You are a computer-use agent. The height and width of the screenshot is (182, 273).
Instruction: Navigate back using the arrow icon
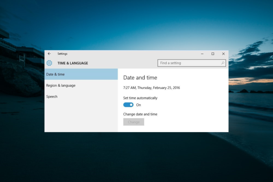click(x=49, y=53)
